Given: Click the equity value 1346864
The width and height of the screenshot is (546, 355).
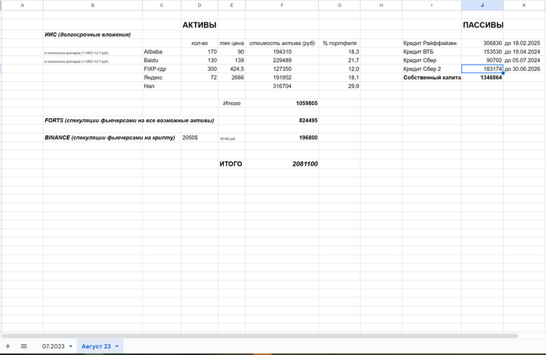Looking at the screenshot, I should [483, 78].
